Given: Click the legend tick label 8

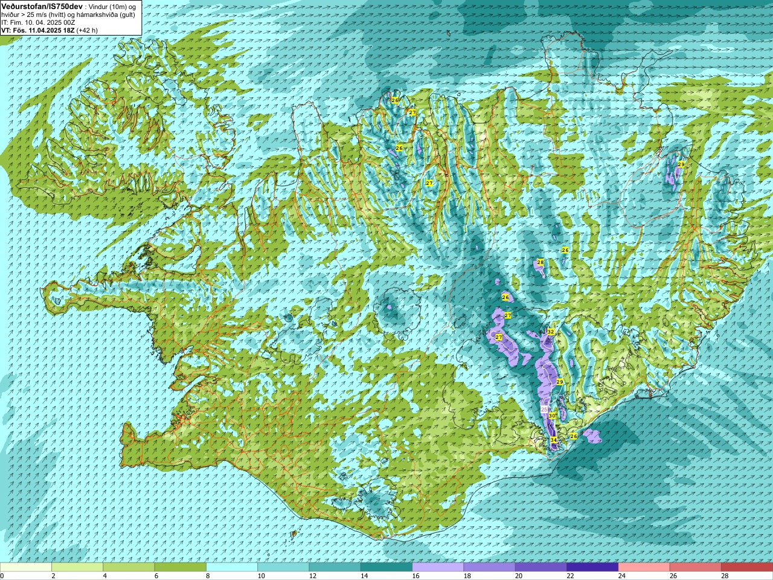Looking at the screenshot, I should [x=208, y=576].
